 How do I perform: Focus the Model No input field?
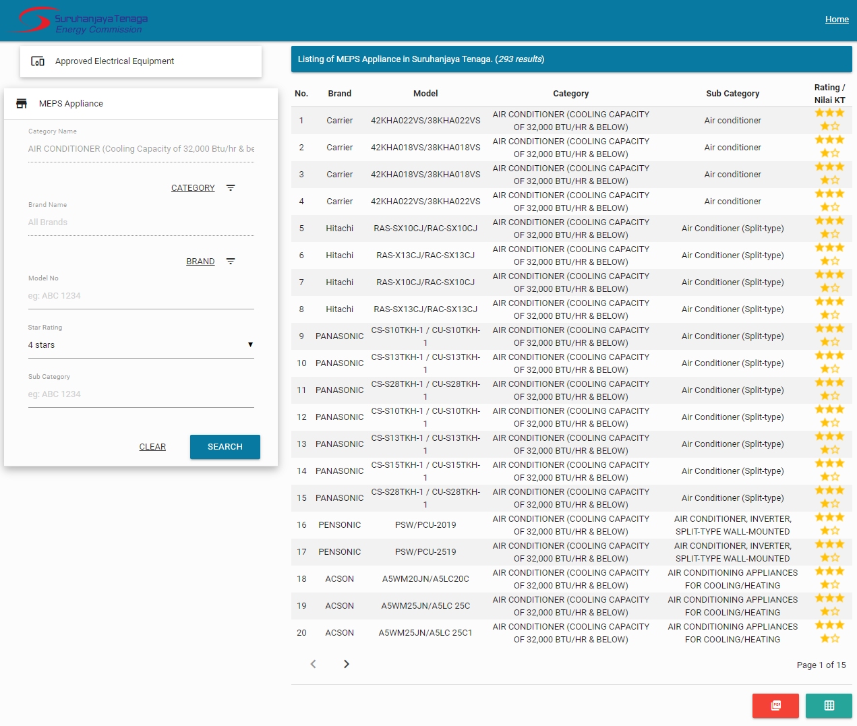point(140,296)
